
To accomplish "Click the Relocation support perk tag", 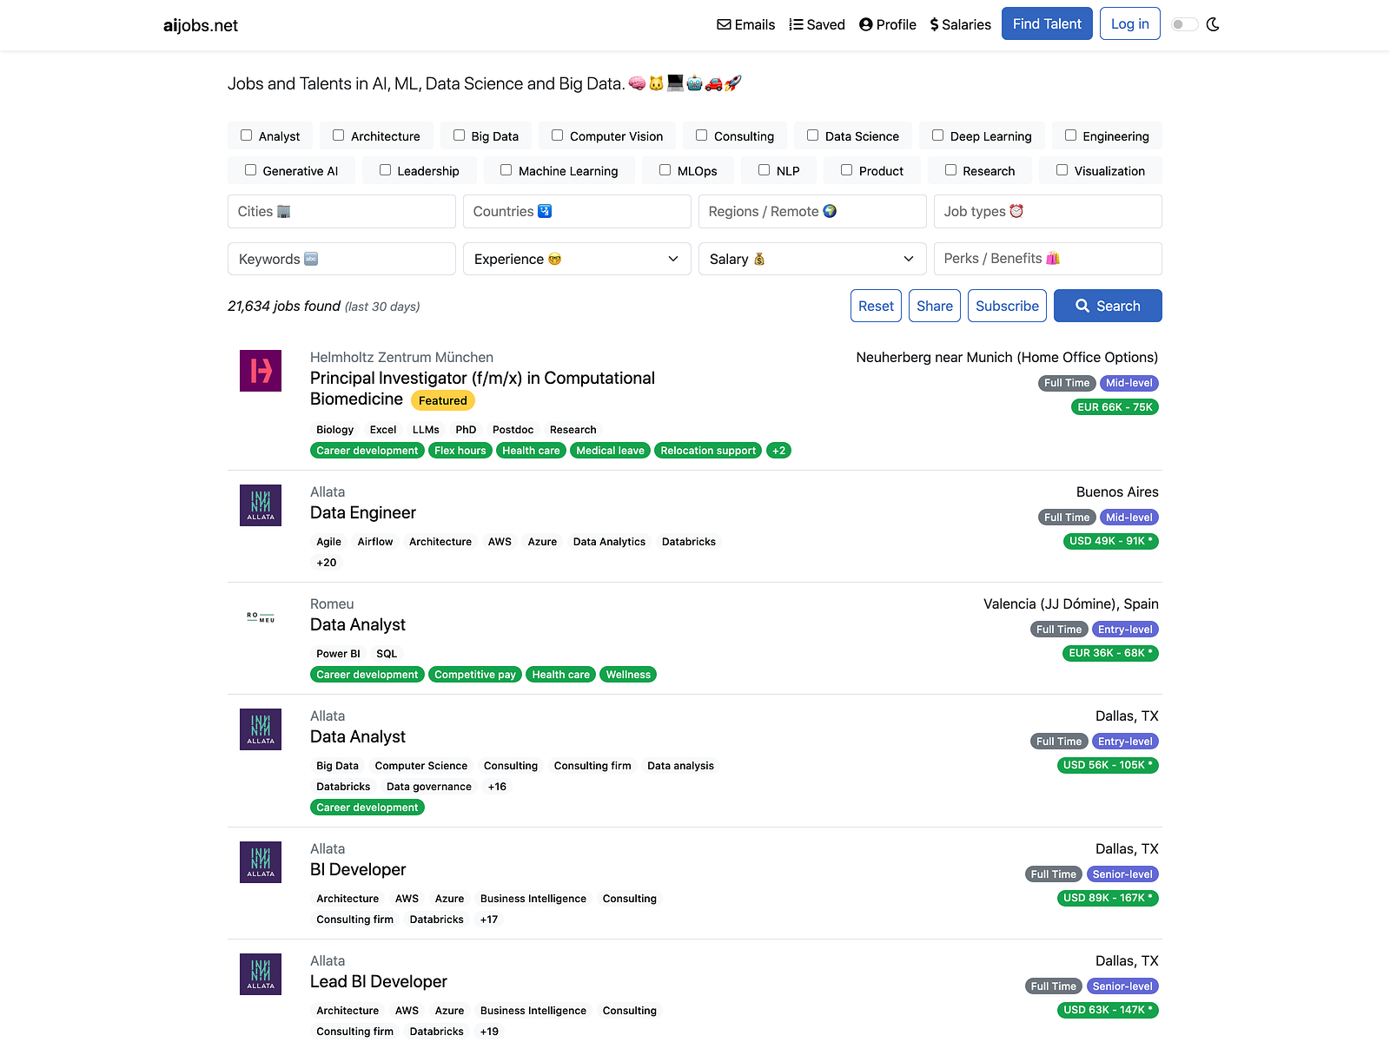I will (x=708, y=451).
